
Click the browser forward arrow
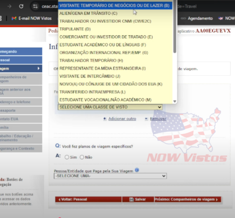9,6
